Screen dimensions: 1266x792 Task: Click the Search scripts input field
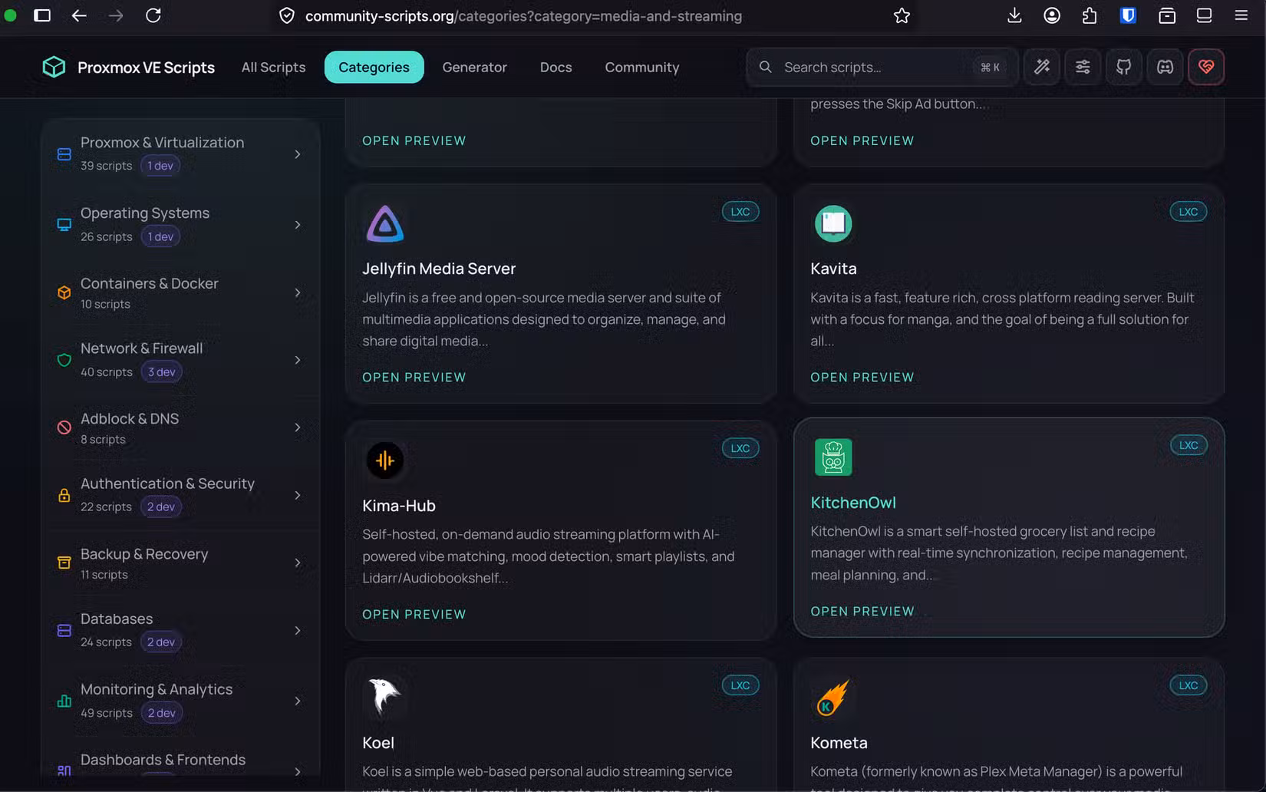pos(882,67)
